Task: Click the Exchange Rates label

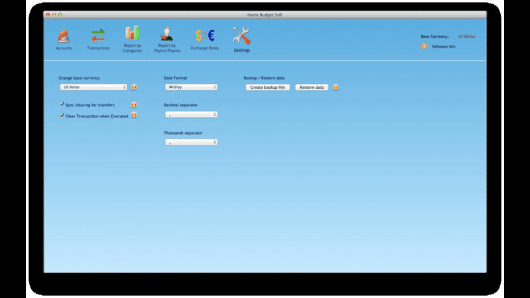Action: [205, 48]
